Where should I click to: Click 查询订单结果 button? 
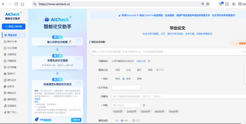[x=14, y=26]
